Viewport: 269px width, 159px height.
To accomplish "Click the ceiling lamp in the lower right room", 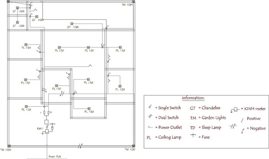I will [120, 86].
